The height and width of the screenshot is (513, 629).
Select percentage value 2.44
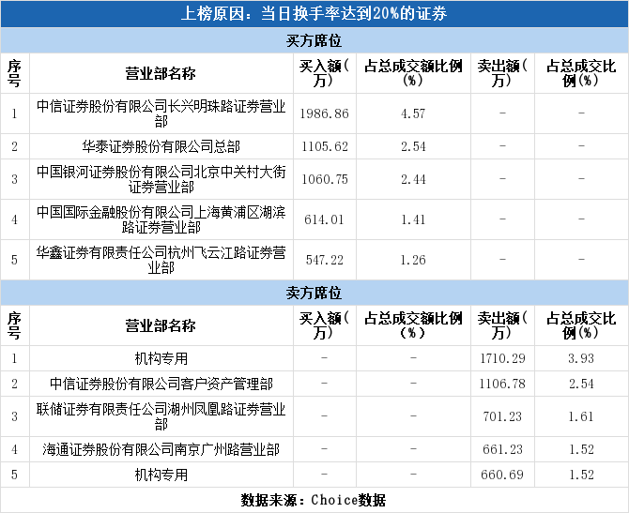coord(413,179)
